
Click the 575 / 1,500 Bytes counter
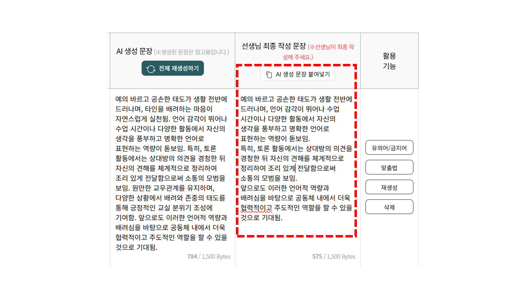pos(334,257)
